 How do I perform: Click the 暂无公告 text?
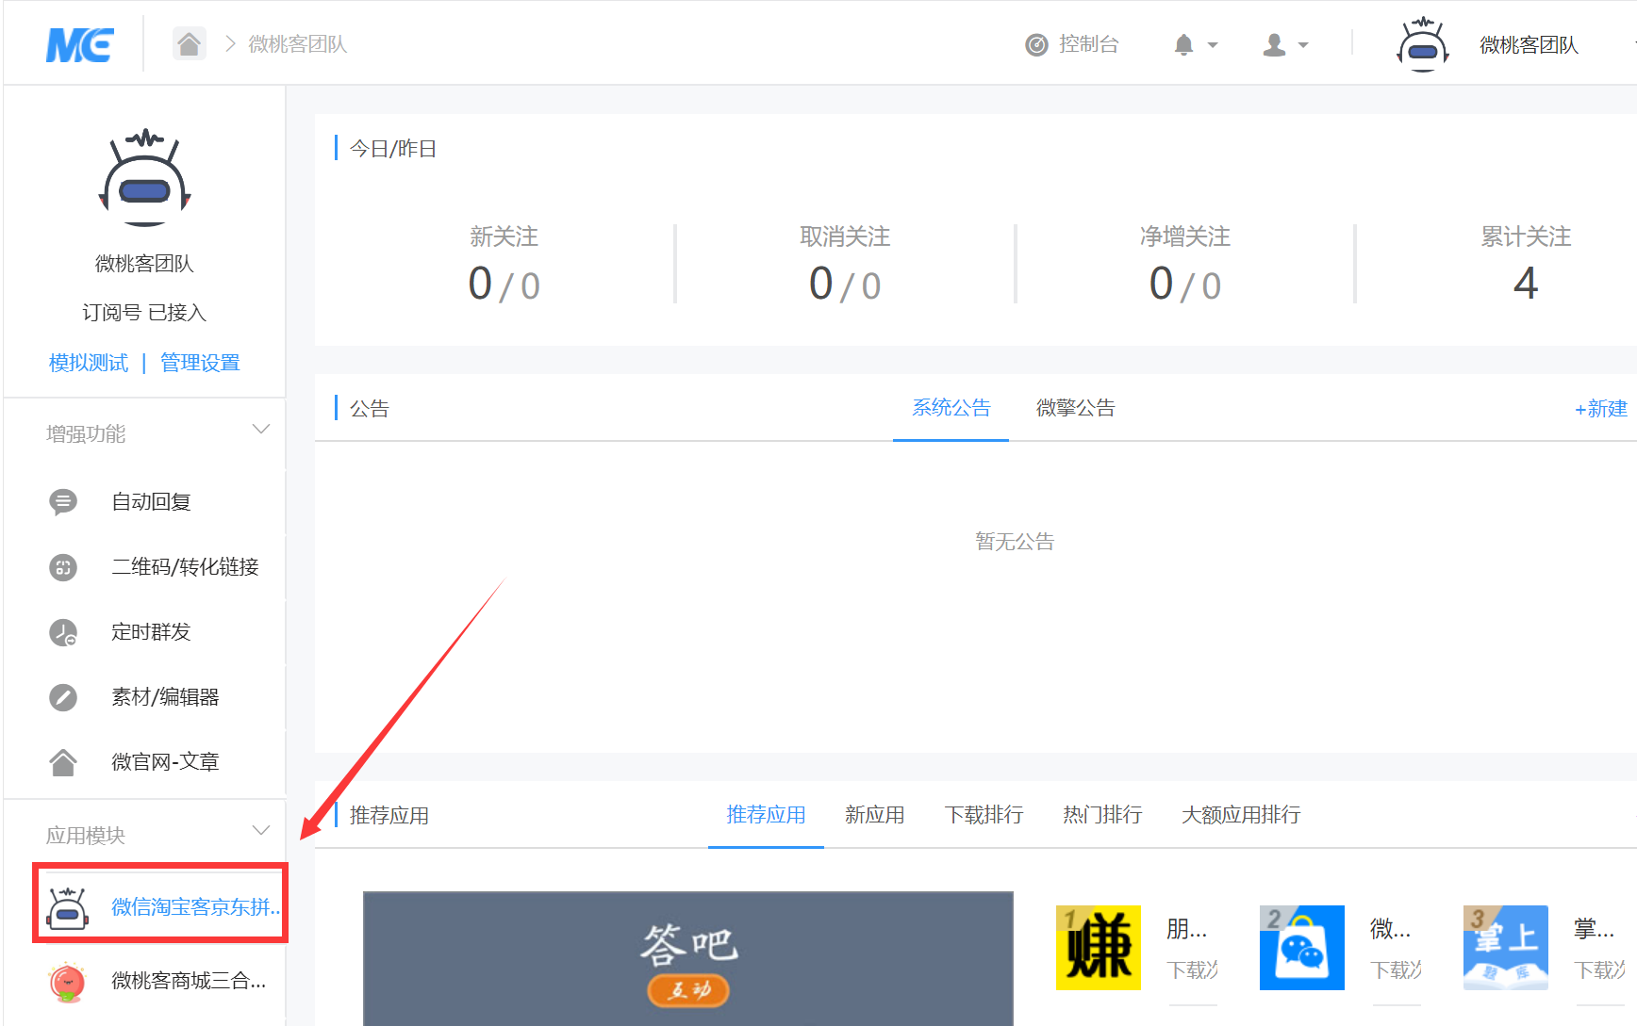tap(1015, 542)
